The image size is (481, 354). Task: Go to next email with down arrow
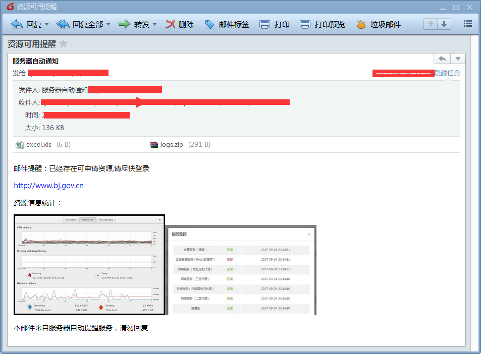(444, 24)
